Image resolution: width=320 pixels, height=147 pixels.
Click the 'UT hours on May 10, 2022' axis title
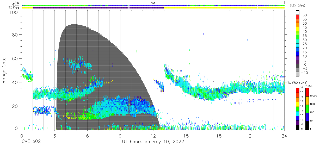coord(153,142)
